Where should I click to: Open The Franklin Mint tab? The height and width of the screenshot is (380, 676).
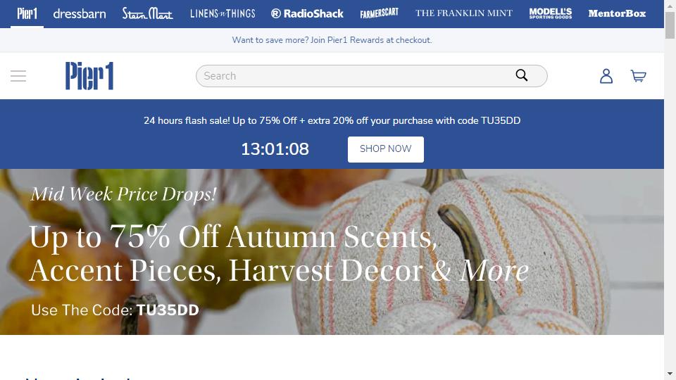464,13
